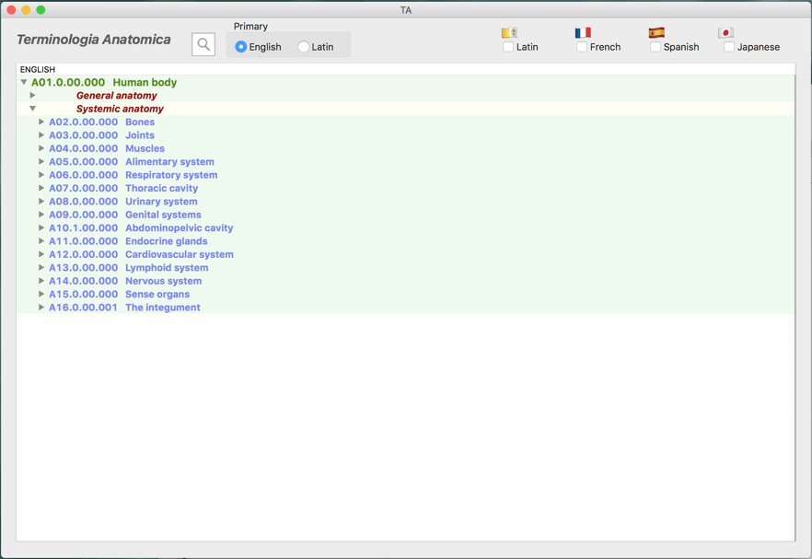Image resolution: width=812 pixels, height=559 pixels.
Task: Collapse the Systemic anatomy section
Action: [33, 109]
